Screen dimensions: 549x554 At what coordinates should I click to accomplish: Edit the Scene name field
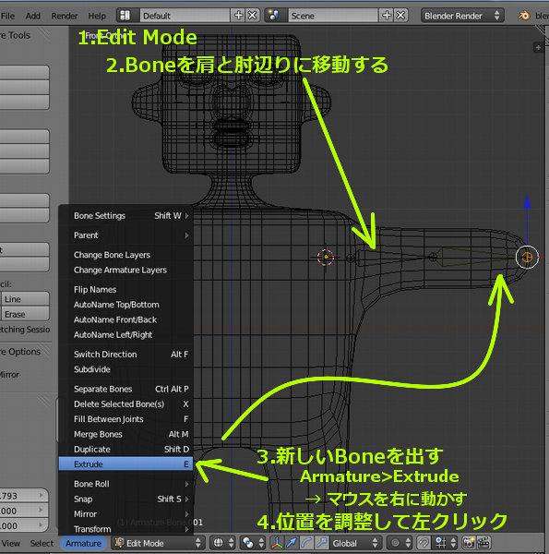point(333,16)
